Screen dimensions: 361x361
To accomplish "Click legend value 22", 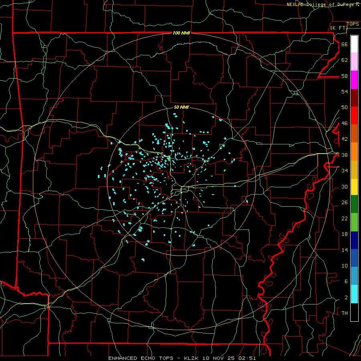I will point(344,218).
